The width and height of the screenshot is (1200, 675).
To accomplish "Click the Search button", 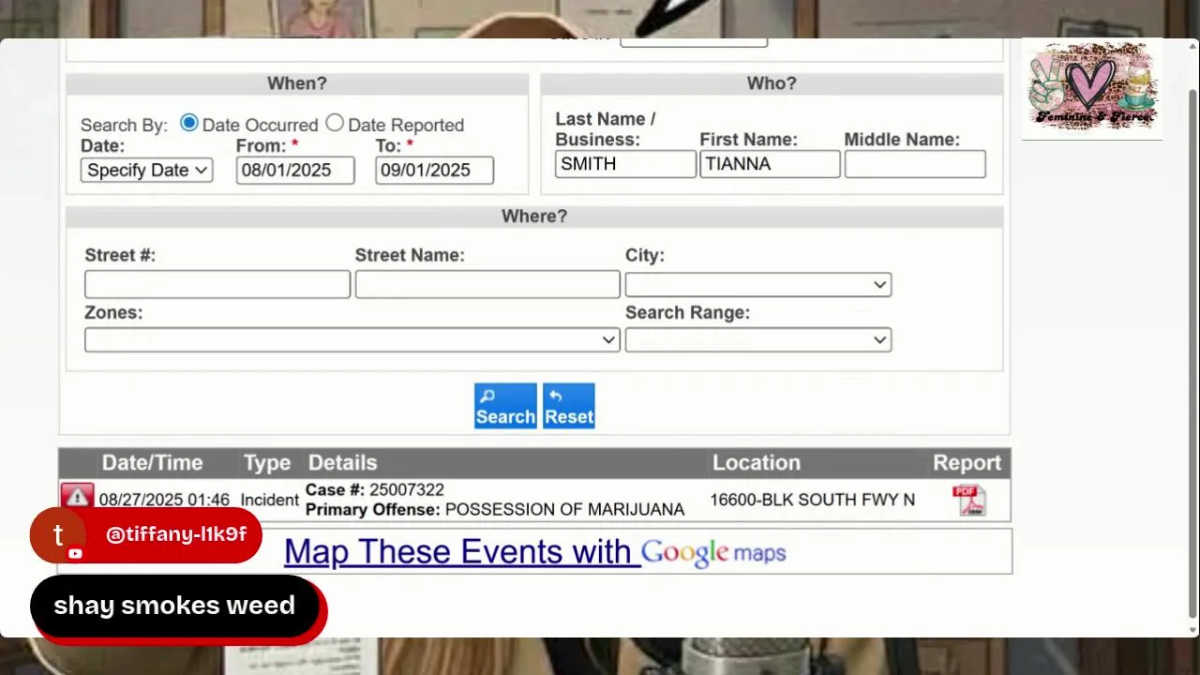I will click(x=505, y=406).
